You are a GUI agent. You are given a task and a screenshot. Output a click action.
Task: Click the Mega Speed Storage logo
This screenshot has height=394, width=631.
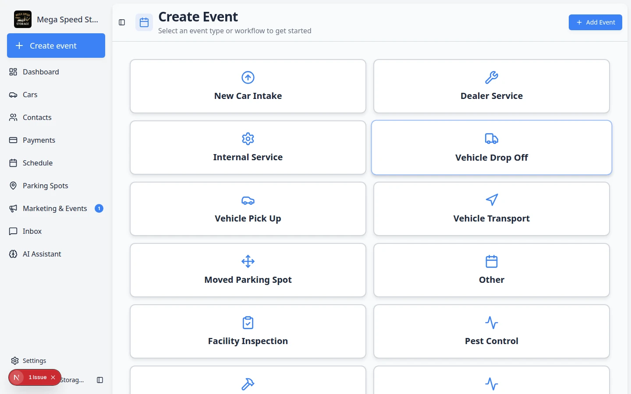click(x=23, y=19)
